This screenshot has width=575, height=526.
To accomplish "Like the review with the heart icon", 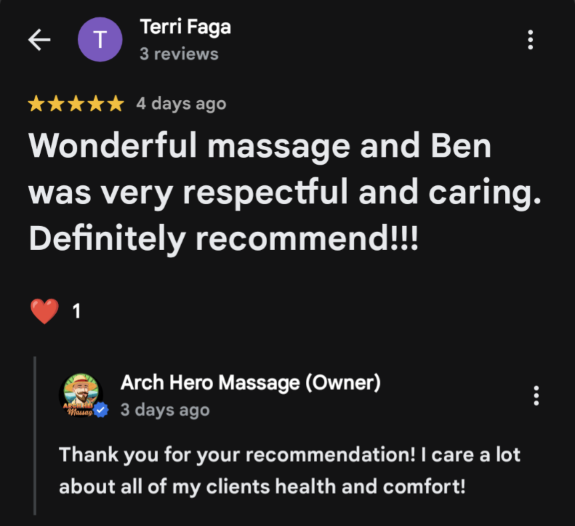I will click(45, 311).
